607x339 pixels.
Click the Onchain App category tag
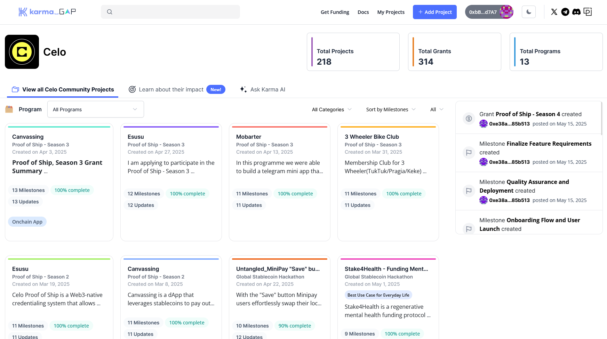coord(27,222)
